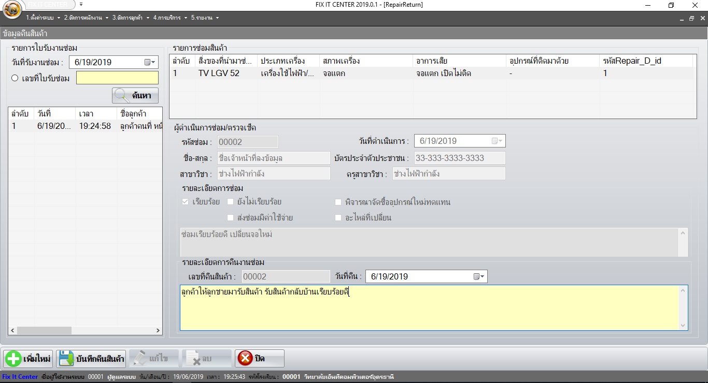This screenshot has height=383, width=708.
Task: Click the pencil icon on แก้ไข button
Action: pos(139,358)
